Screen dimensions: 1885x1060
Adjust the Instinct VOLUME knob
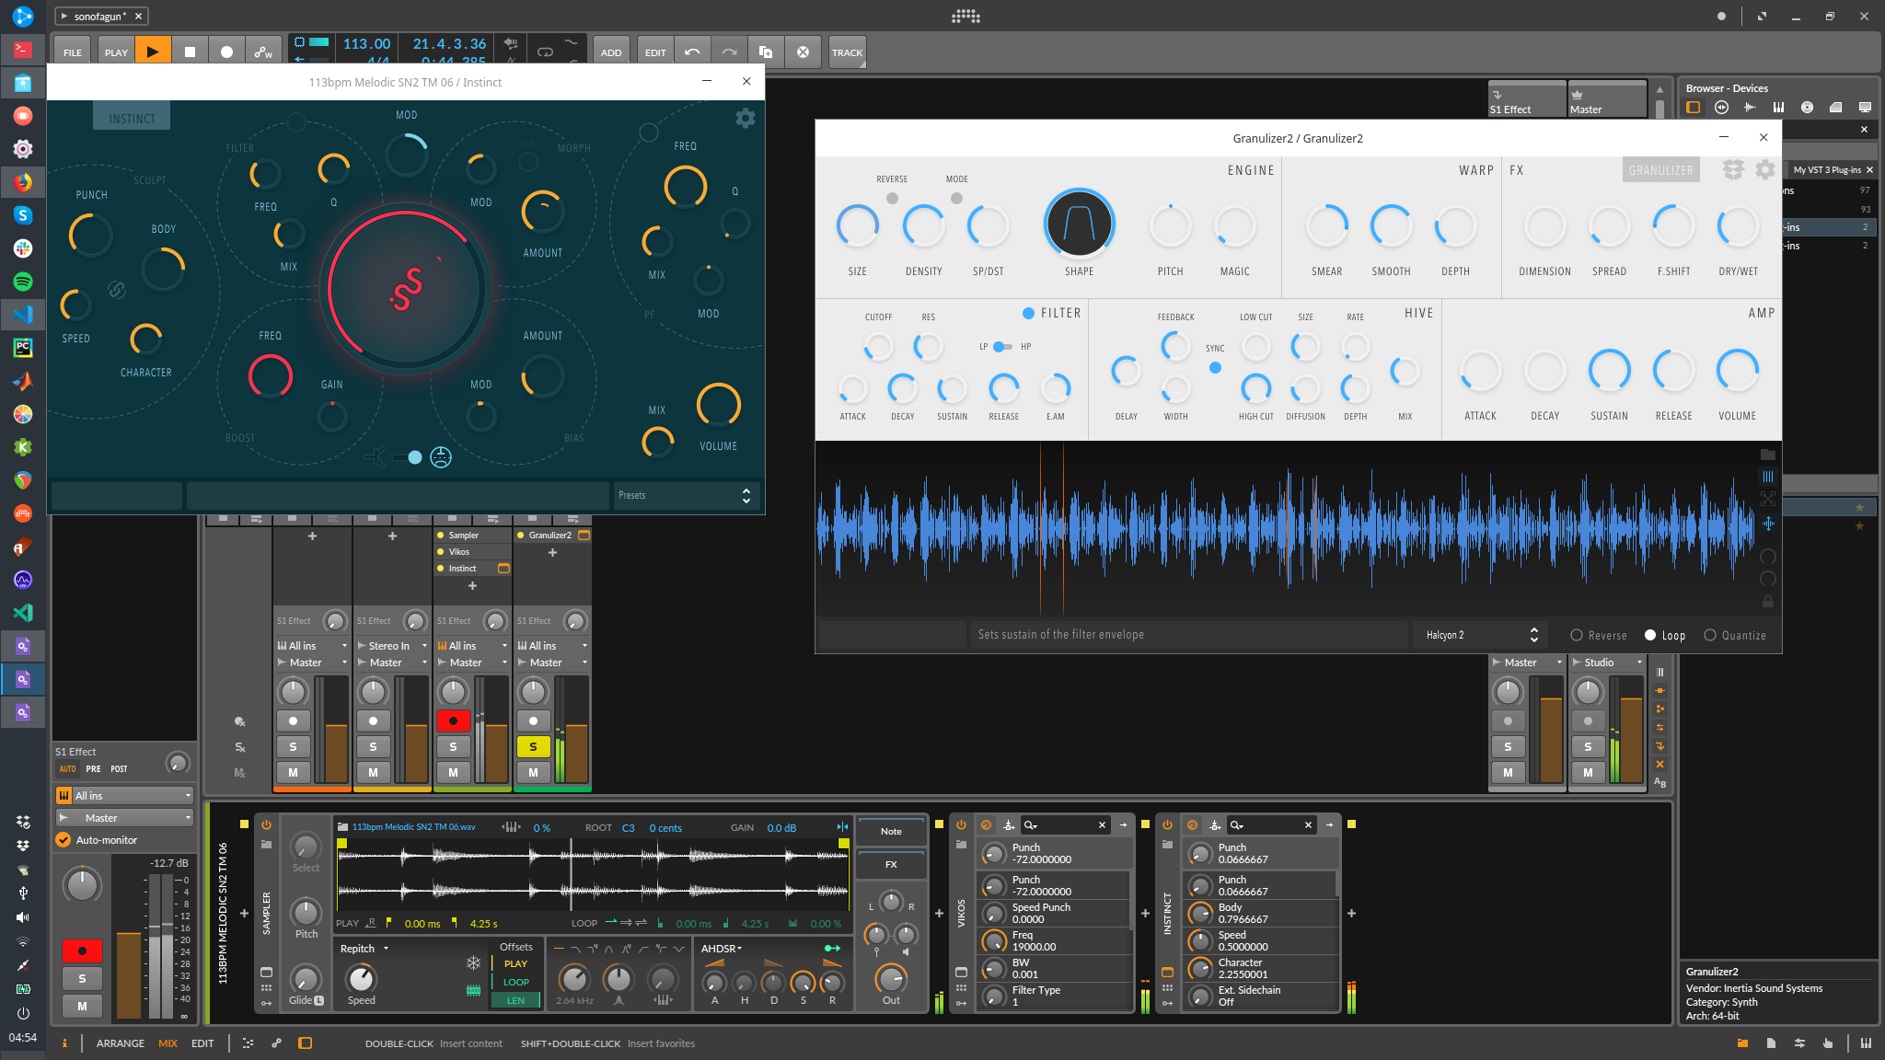(x=718, y=406)
